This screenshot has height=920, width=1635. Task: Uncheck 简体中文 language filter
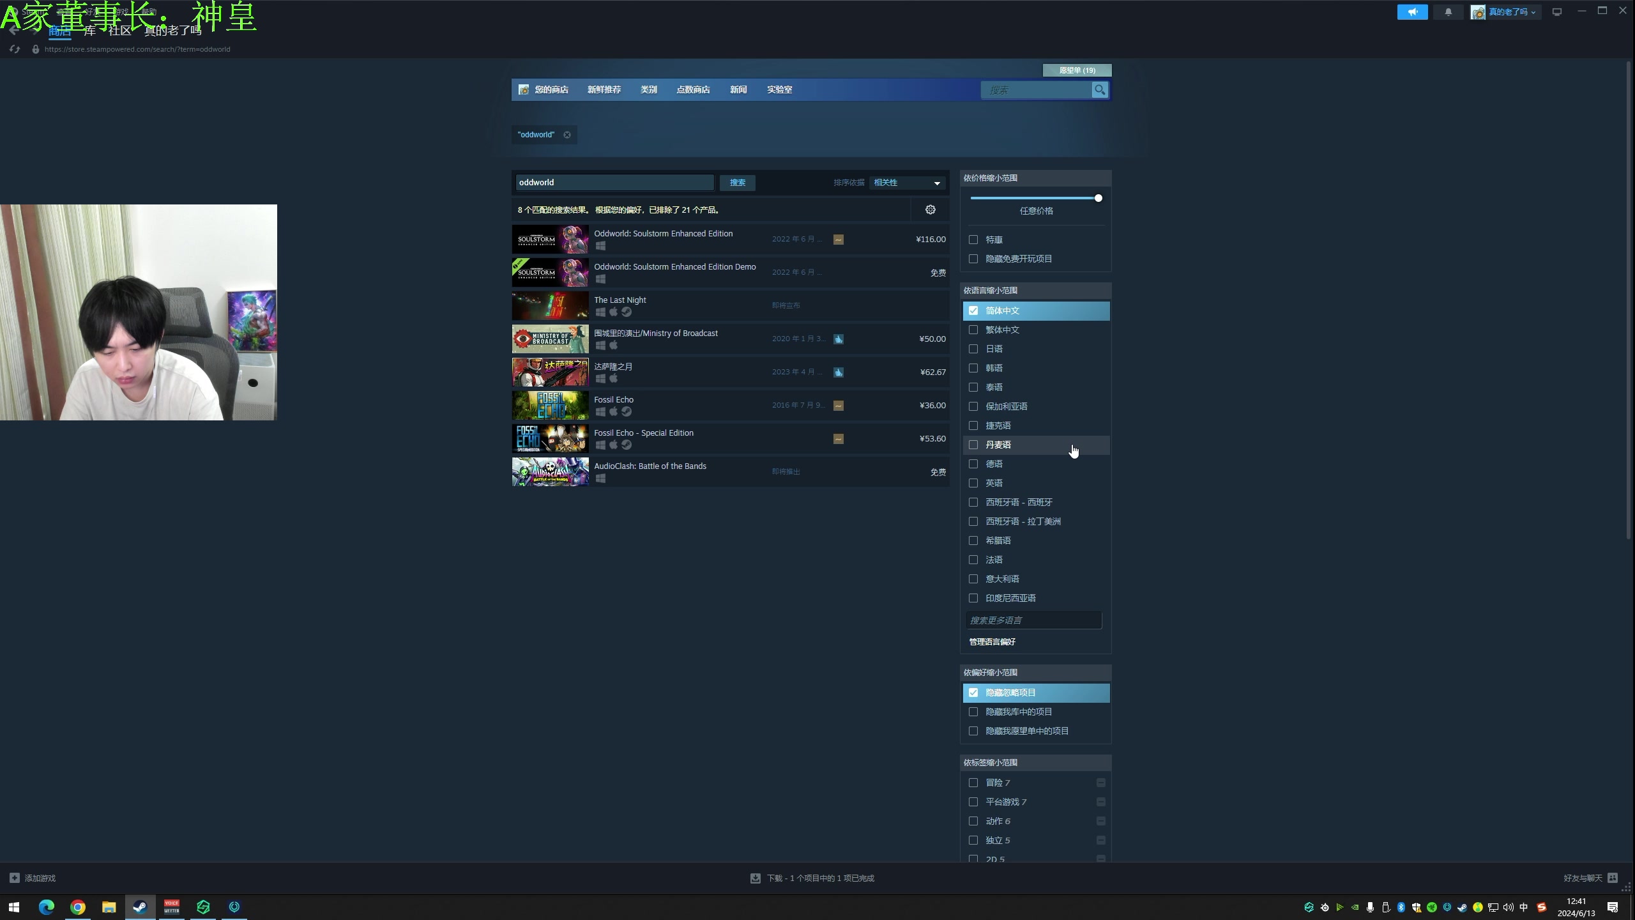[973, 310]
